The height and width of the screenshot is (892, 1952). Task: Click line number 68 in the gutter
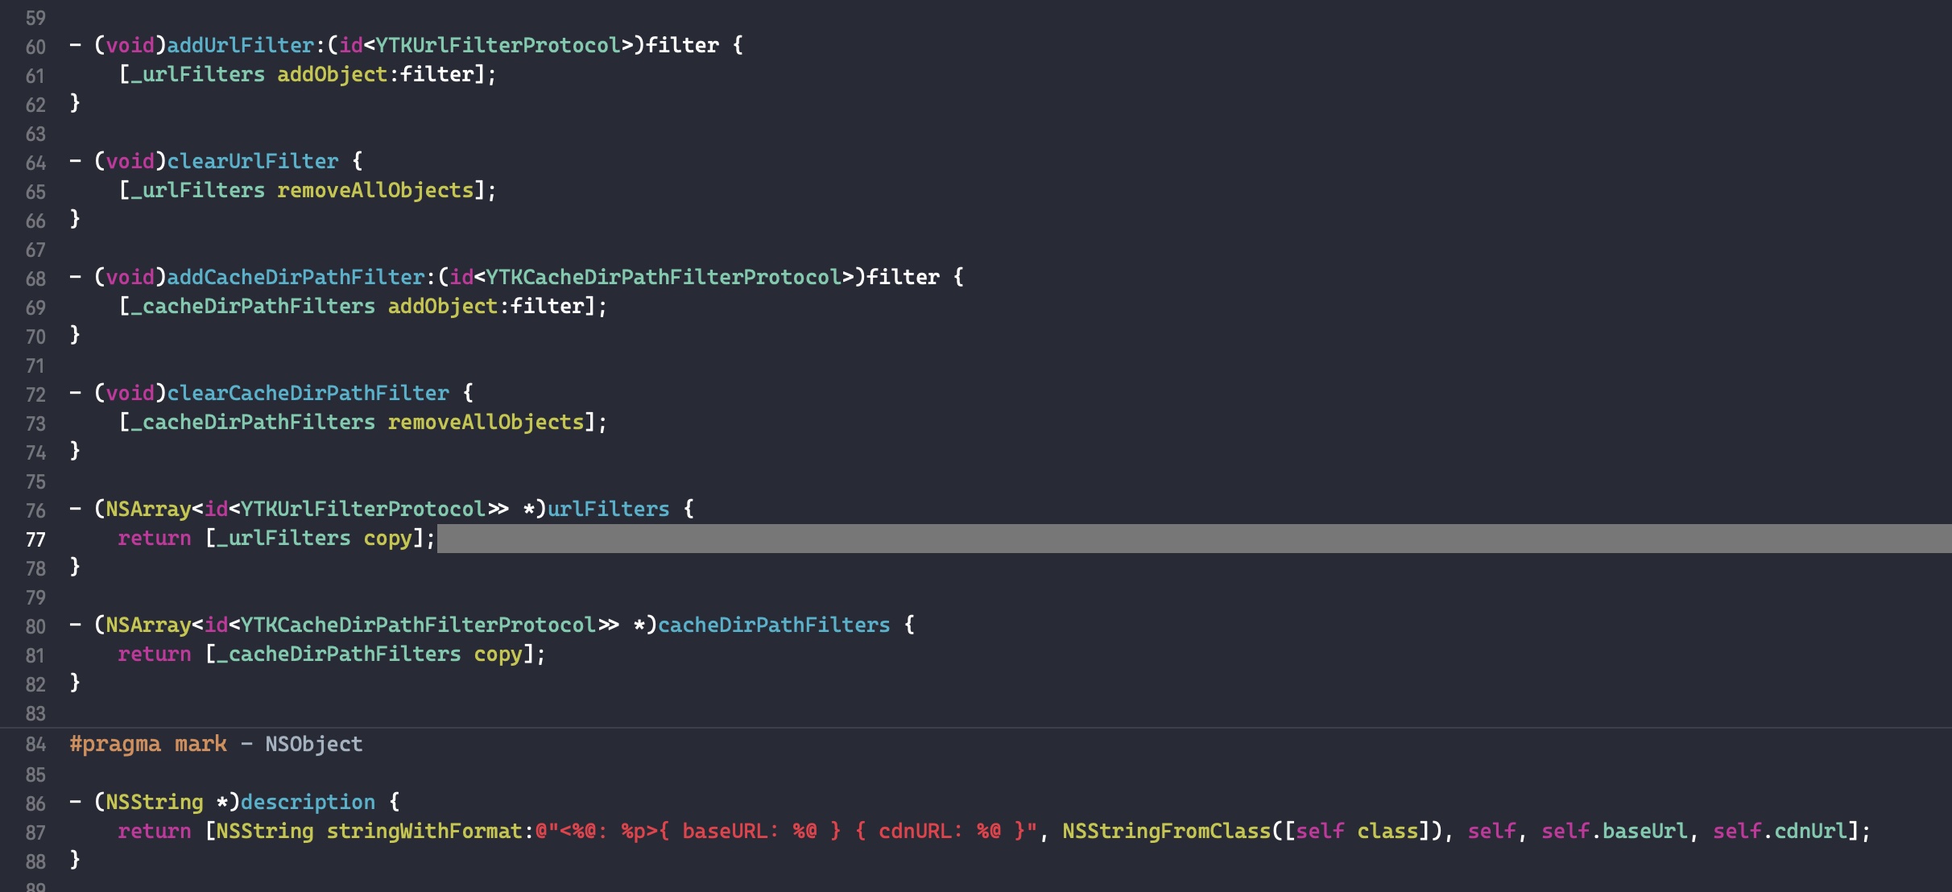[35, 279]
